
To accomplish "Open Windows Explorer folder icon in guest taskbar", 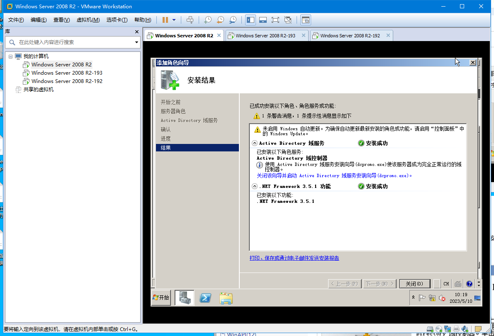I will pos(226,298).
